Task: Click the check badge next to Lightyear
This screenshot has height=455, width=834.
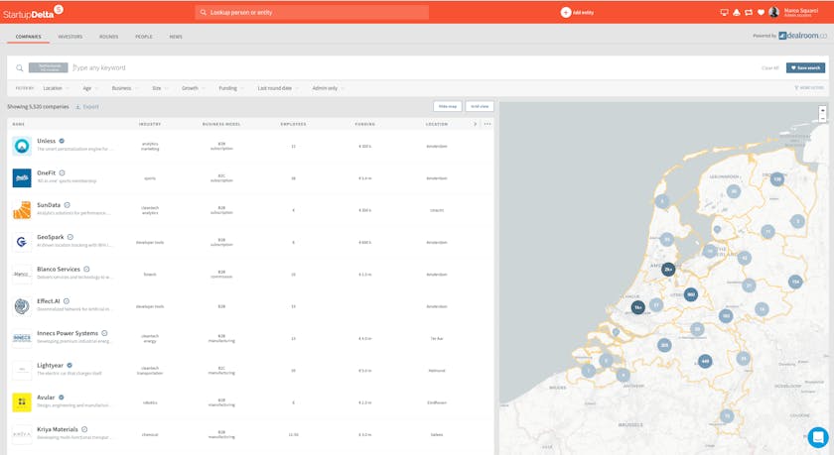Action: pyautogui.click(x=69, y=366)
